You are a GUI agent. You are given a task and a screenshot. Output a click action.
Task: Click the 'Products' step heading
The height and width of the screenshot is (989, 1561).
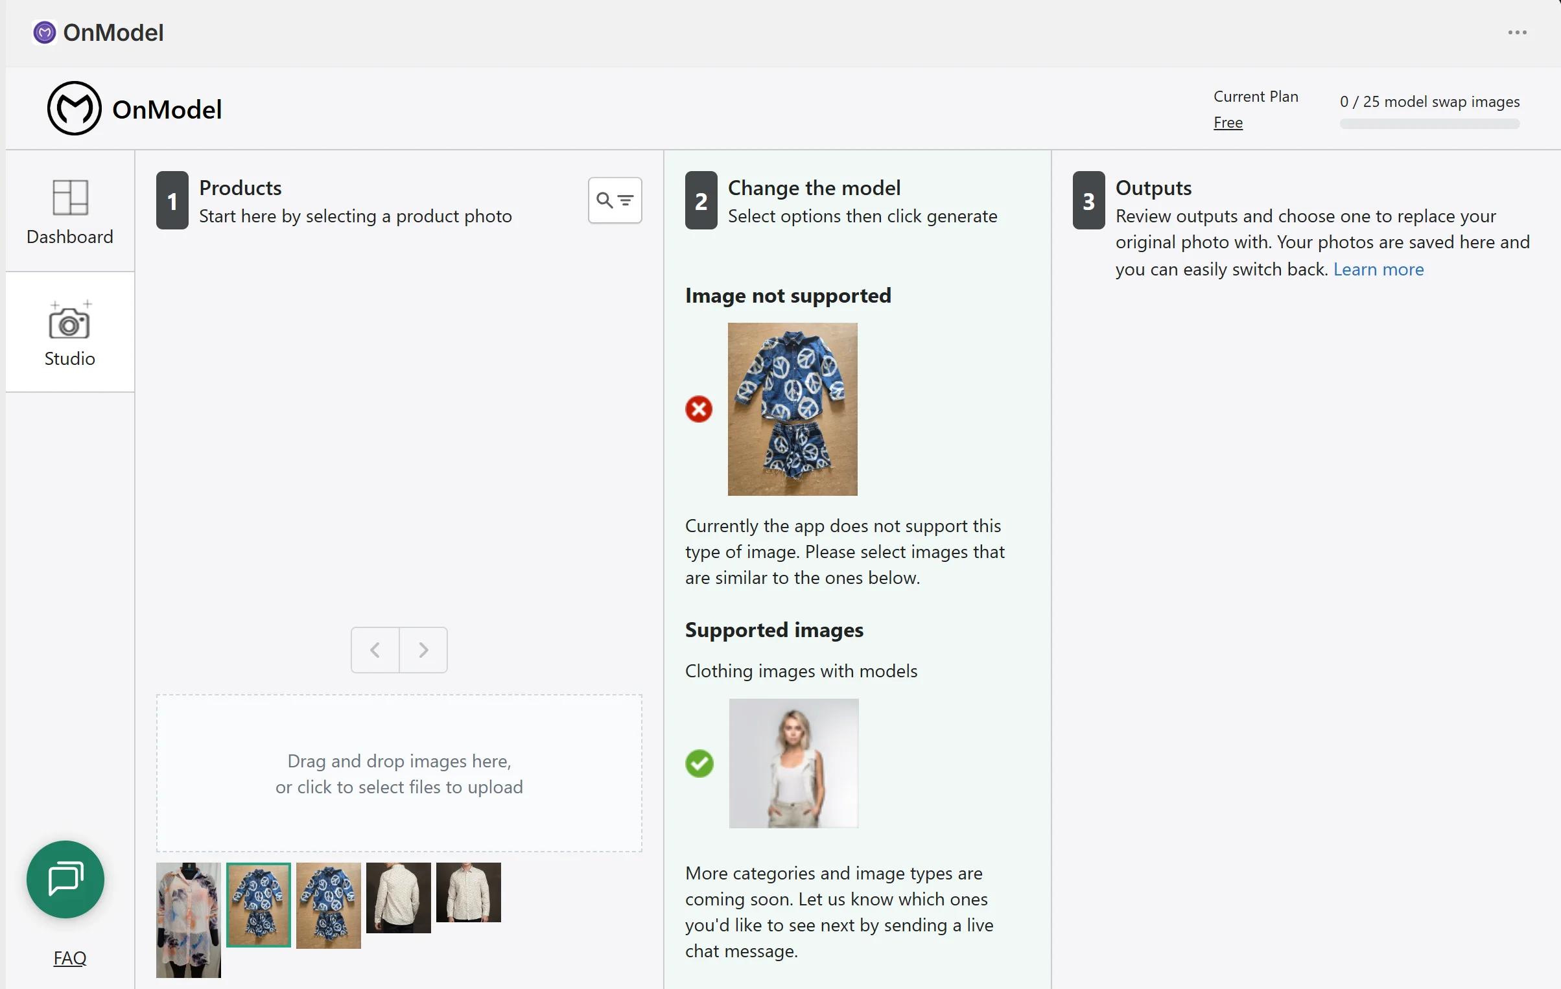(x=241, y=188)
